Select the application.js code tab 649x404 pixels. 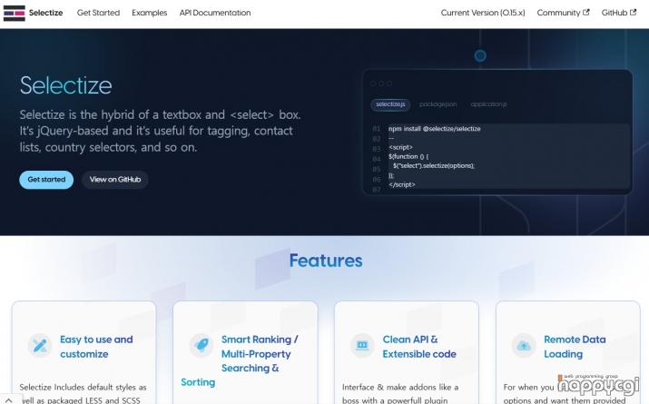pos(488,104)
